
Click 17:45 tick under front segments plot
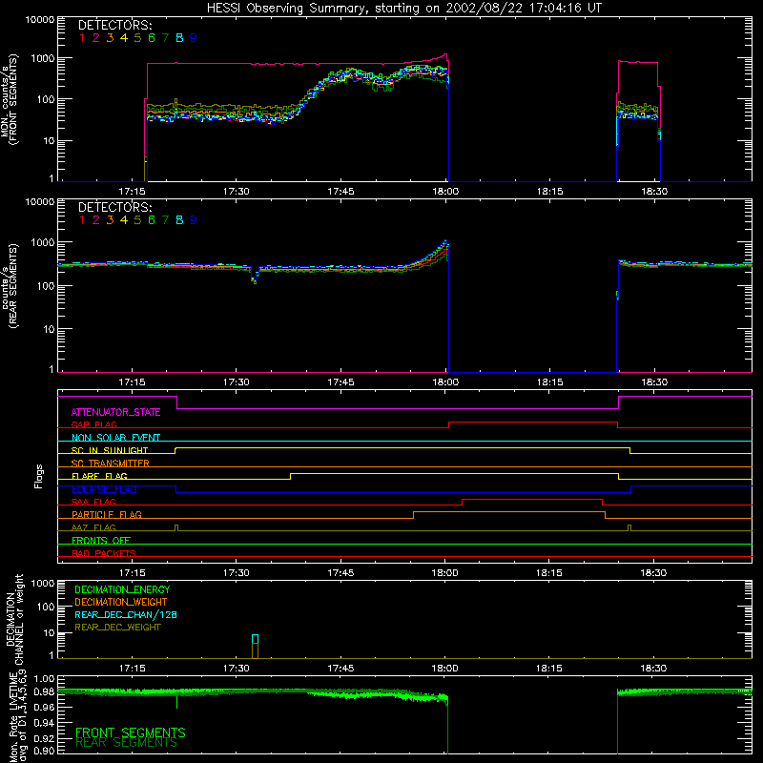(340, 192)
